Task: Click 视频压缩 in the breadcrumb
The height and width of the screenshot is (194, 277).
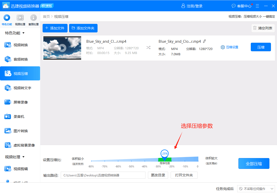Action: [x=61, y=17]
